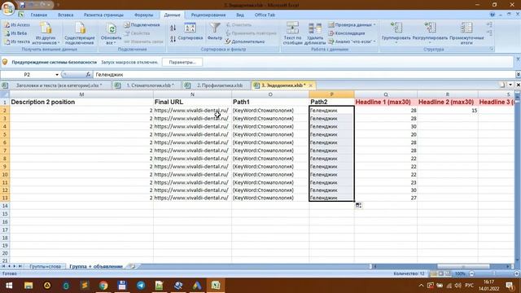
Task: Click Existing Connections (Существующие подключения)
Action: click(80, 33)
